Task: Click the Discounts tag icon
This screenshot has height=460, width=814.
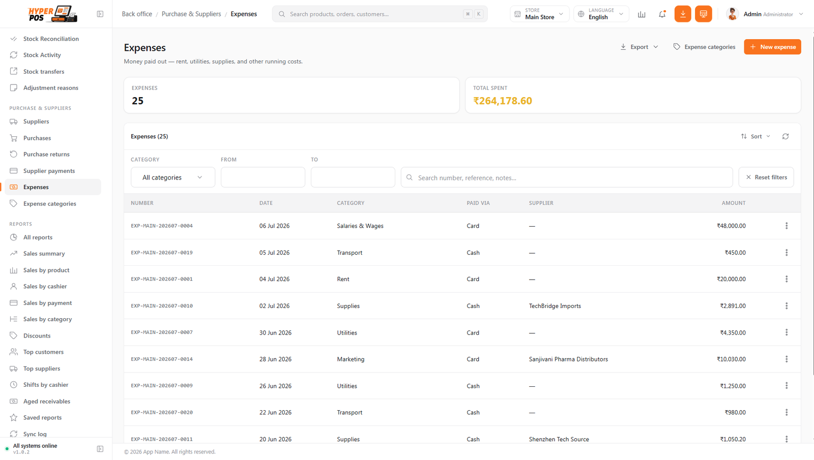Action: tap(14, 335)
